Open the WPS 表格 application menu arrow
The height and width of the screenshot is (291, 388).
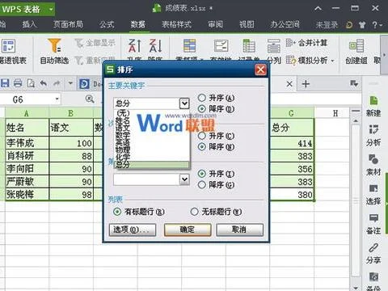click(x=51, y=10)
